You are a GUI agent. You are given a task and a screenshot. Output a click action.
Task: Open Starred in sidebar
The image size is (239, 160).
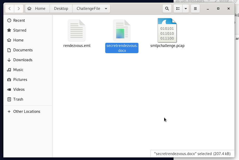click(x=20, y=30)
